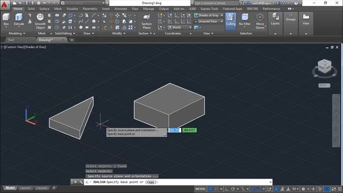Screen dimensions: 343x193
Task: Open the Unsaved View dropdown
Action: (x=208, y=21)
